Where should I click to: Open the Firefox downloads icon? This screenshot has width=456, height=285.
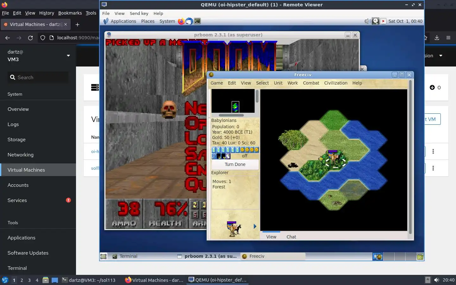(x=437, y=38)
